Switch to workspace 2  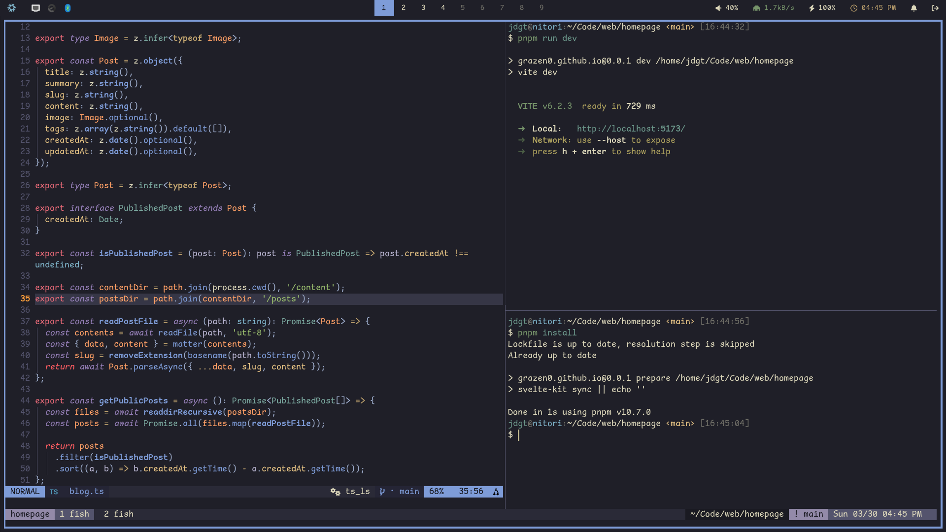404,8
